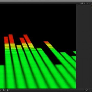Viewport: 92px width, 92px height.
Task: Expand the arrow next to channels icon
Action: point(89,3)
